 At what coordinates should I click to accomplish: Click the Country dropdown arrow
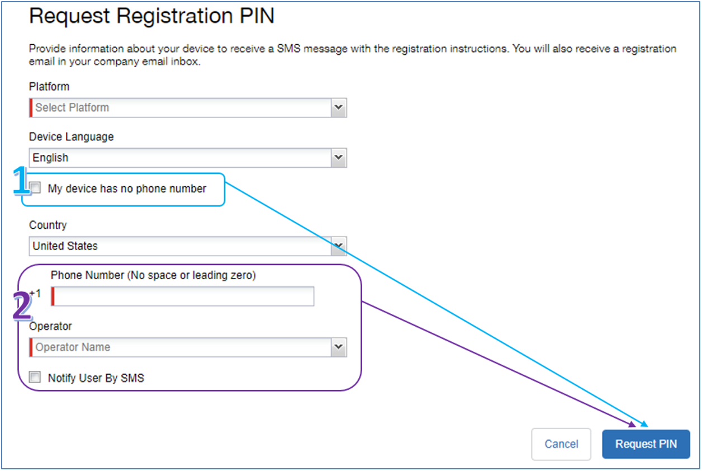[339, 246]
